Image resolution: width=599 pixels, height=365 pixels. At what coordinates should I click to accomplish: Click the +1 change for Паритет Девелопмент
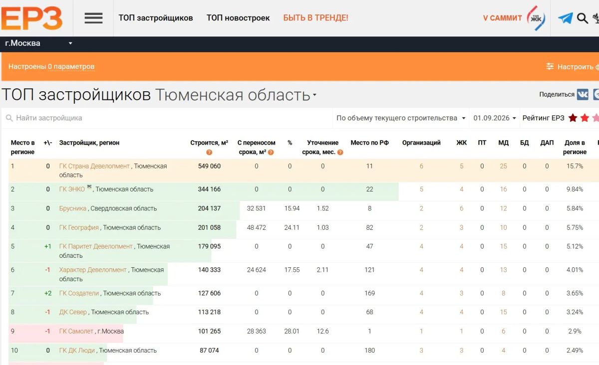(x=48, y=246)
